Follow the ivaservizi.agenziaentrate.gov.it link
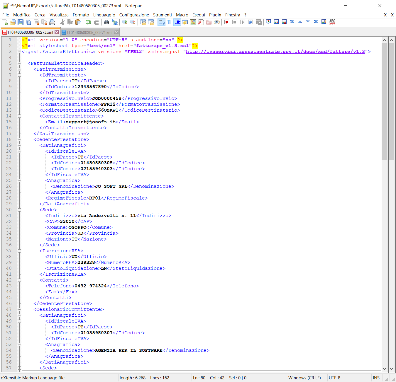Screen dimensions: 396x382 coord(275,52)
